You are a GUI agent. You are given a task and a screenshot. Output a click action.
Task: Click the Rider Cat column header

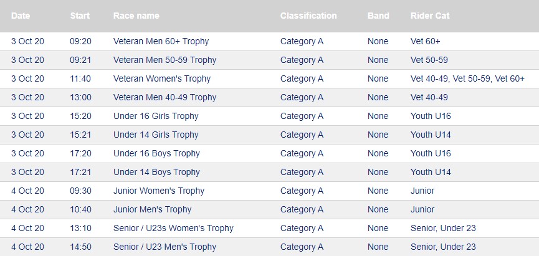pos(430,16)
